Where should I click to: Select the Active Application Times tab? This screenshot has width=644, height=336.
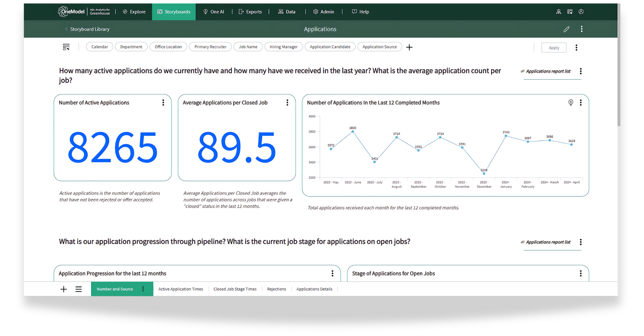point(180,289)
